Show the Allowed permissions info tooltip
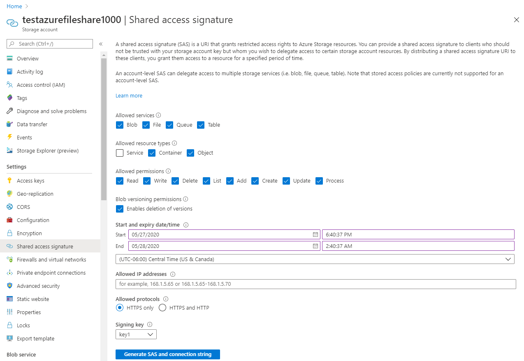 (168, 171)
